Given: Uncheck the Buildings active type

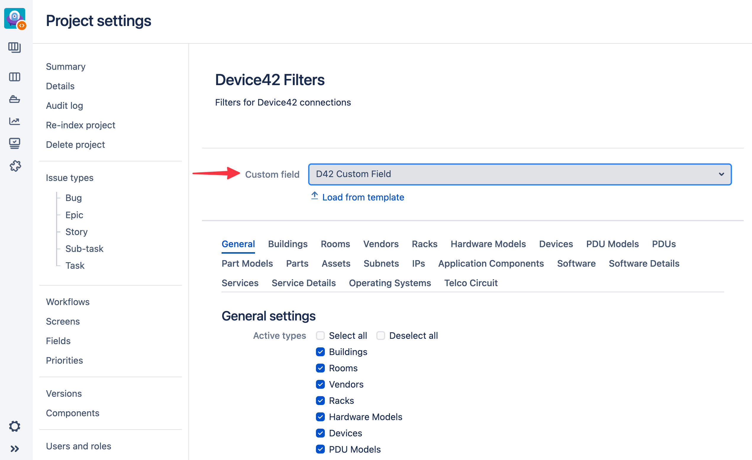Looking at the screenshot, I should click(x=320, y=352).
